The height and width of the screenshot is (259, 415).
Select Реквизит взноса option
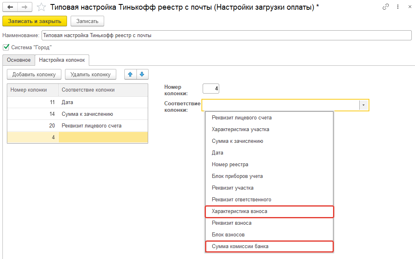[x=269, y=223]
